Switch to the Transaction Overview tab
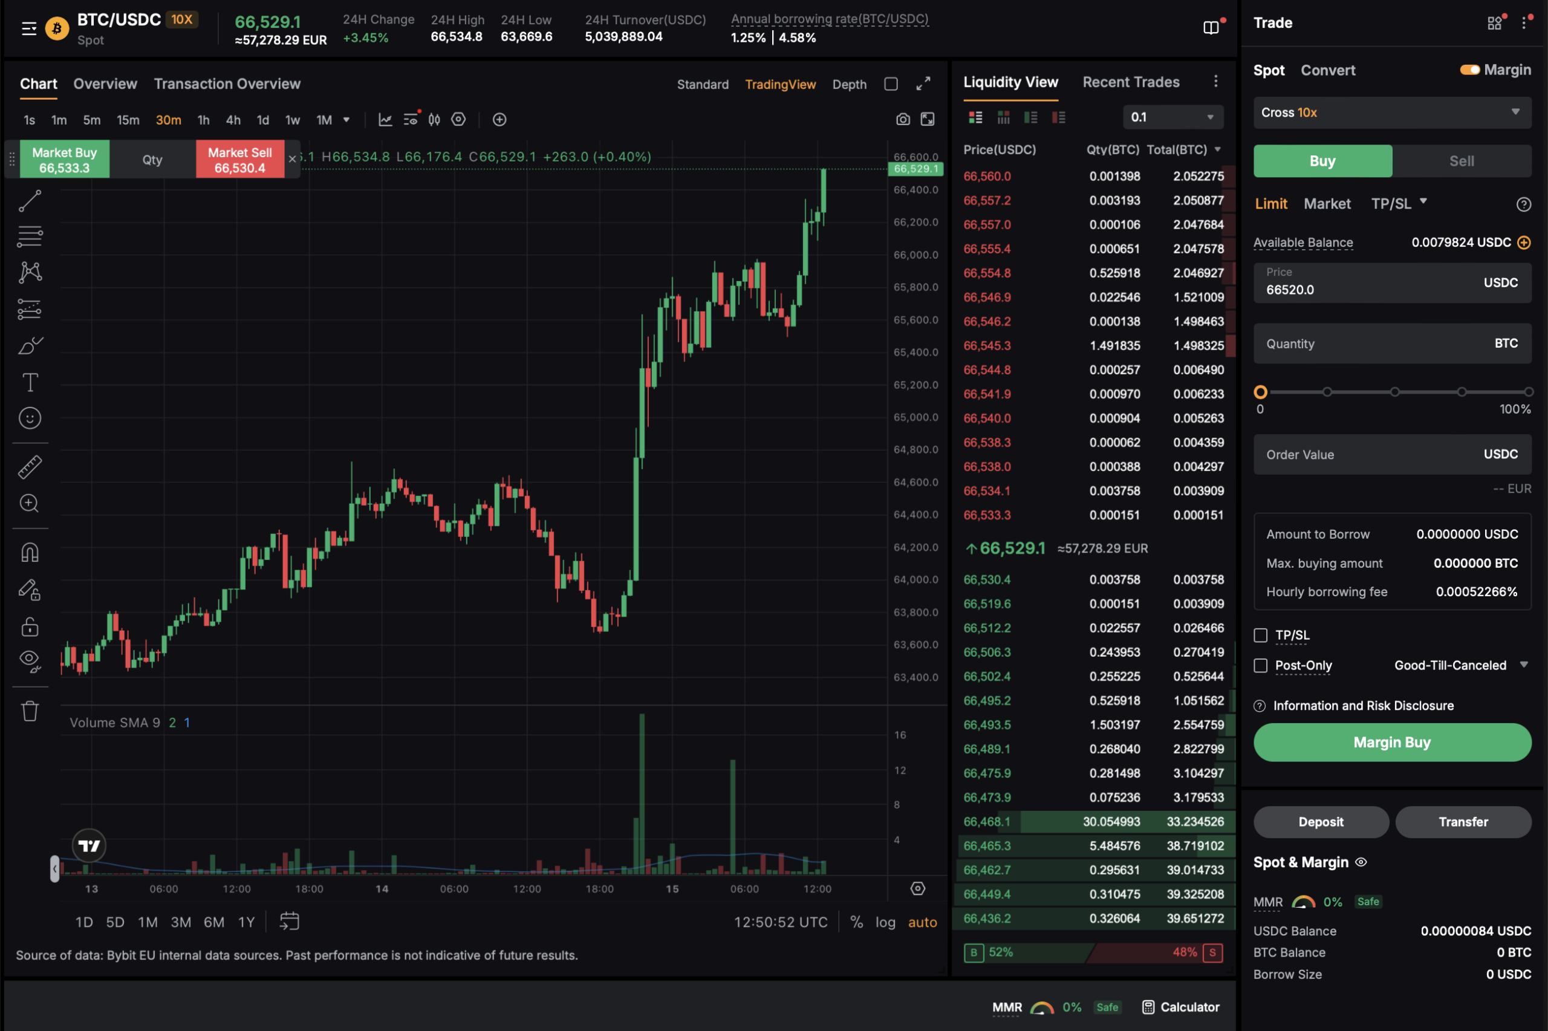The height and width of the screenshot is (1031, 1548). [227, 83]
